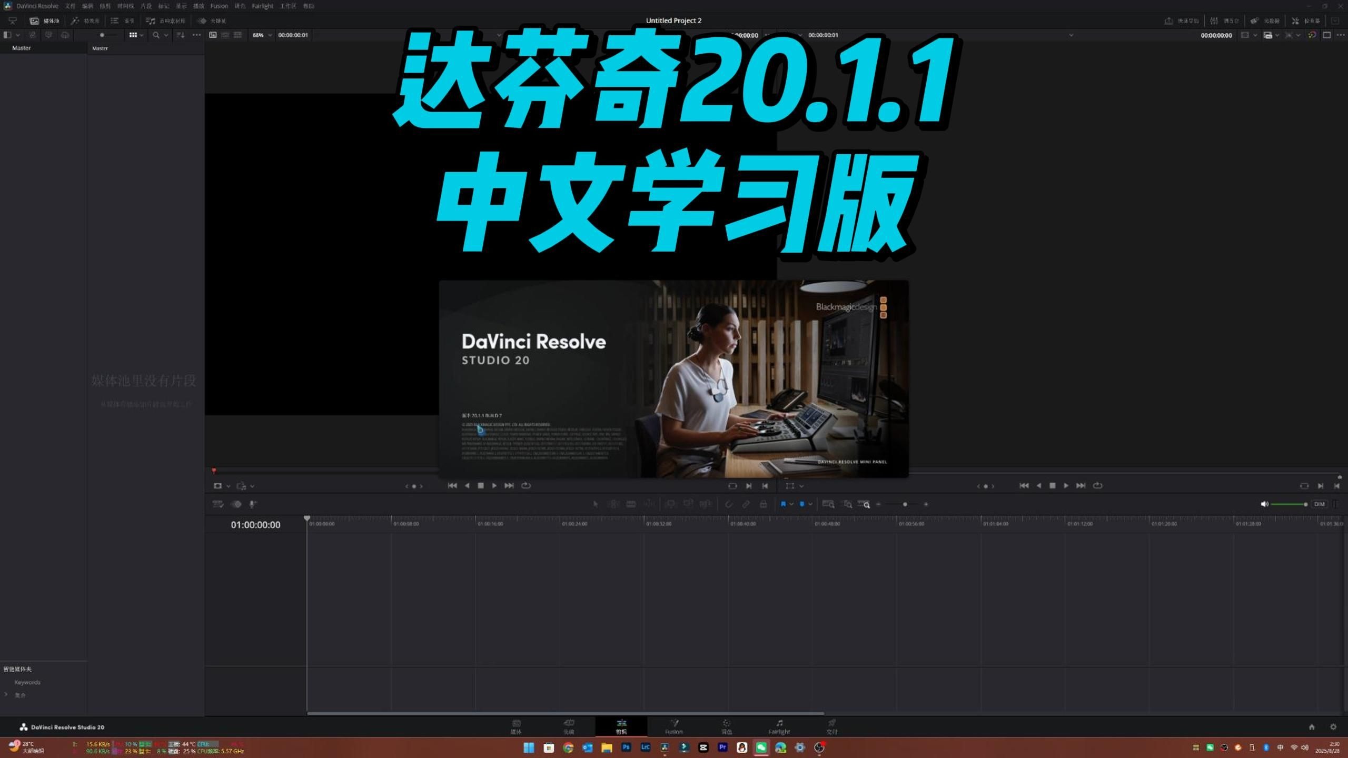Viewport: 1348px width, 758px height.
Task: Expand the Flag color dropdown chevron
Action: [791, 504]
